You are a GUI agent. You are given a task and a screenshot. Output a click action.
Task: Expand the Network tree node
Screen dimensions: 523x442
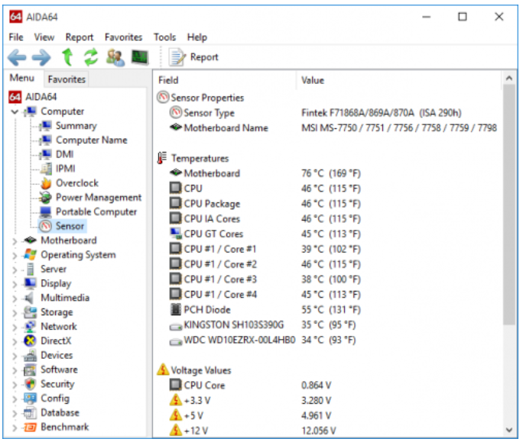[15, 327]
